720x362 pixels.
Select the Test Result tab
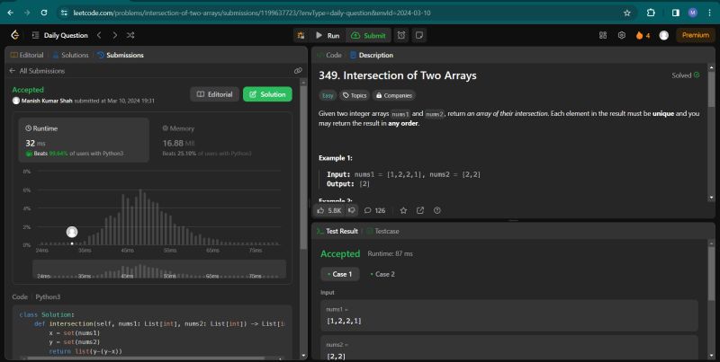click(337, 231)
